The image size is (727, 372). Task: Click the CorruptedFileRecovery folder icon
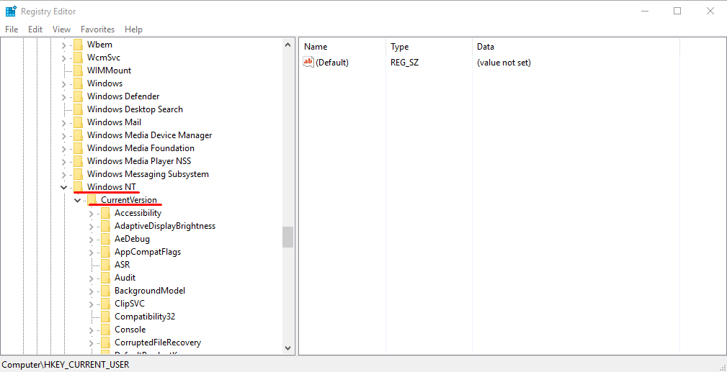(x=106, y=342)
